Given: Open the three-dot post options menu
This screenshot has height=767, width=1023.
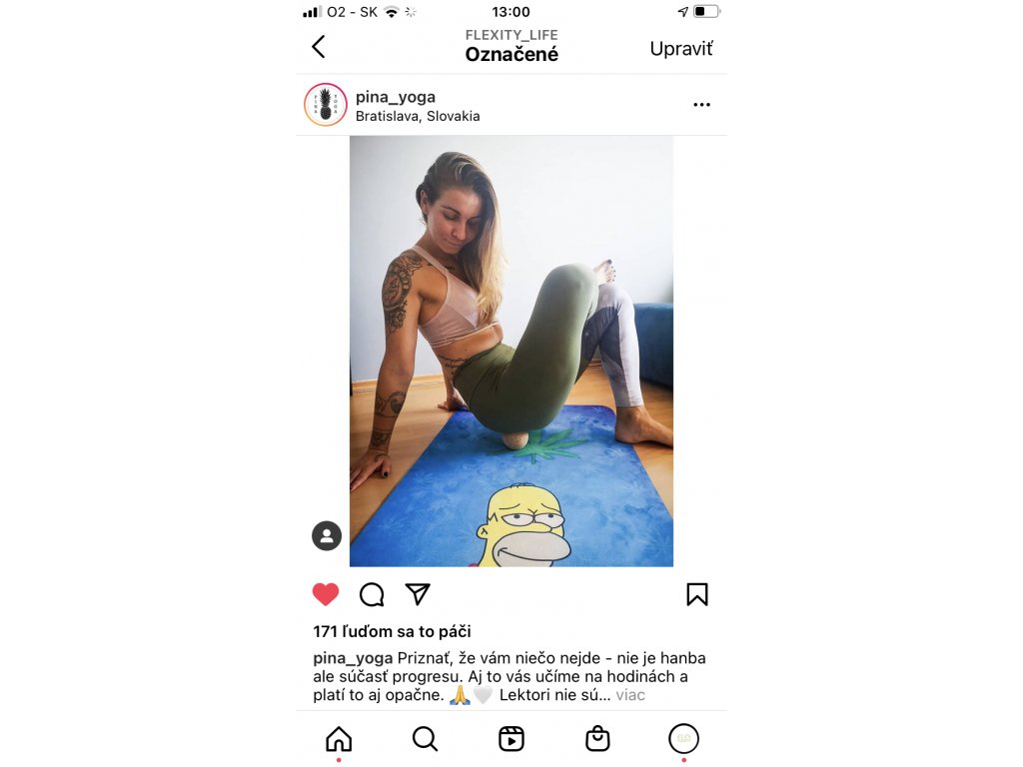Looking at the screenshot, I should [701, 104].
